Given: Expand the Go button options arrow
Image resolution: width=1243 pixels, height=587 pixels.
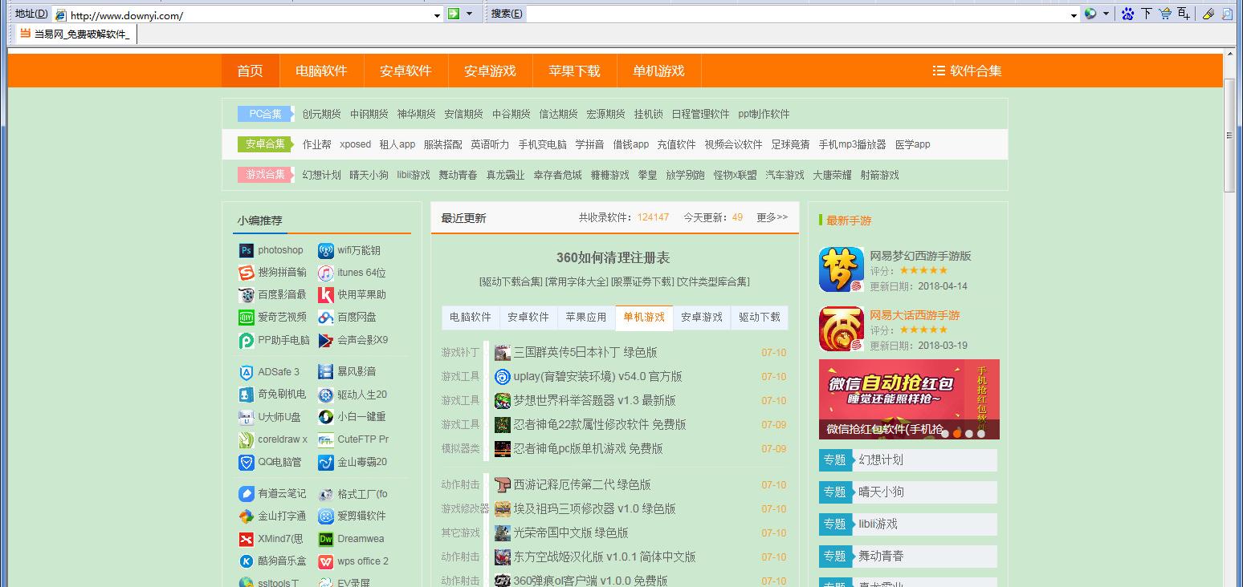Looking at the screenshot, I should (469, 14).
